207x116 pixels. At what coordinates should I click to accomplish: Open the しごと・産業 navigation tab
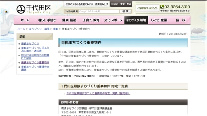pos(159,20)
